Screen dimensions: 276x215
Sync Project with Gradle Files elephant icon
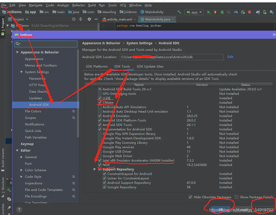point(258,12)
